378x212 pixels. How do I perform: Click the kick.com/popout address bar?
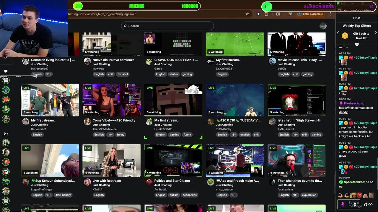(x=358, y=10)
